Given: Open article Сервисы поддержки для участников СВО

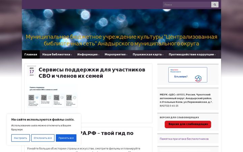Looking at the screenshot, I should click(92, 73).
